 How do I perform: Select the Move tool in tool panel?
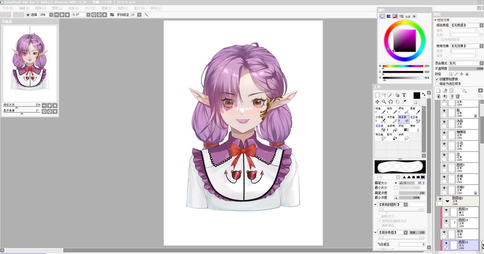[377, 102]
